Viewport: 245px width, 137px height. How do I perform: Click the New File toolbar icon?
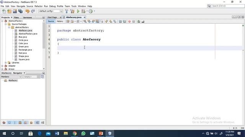(x=4, y=11)
